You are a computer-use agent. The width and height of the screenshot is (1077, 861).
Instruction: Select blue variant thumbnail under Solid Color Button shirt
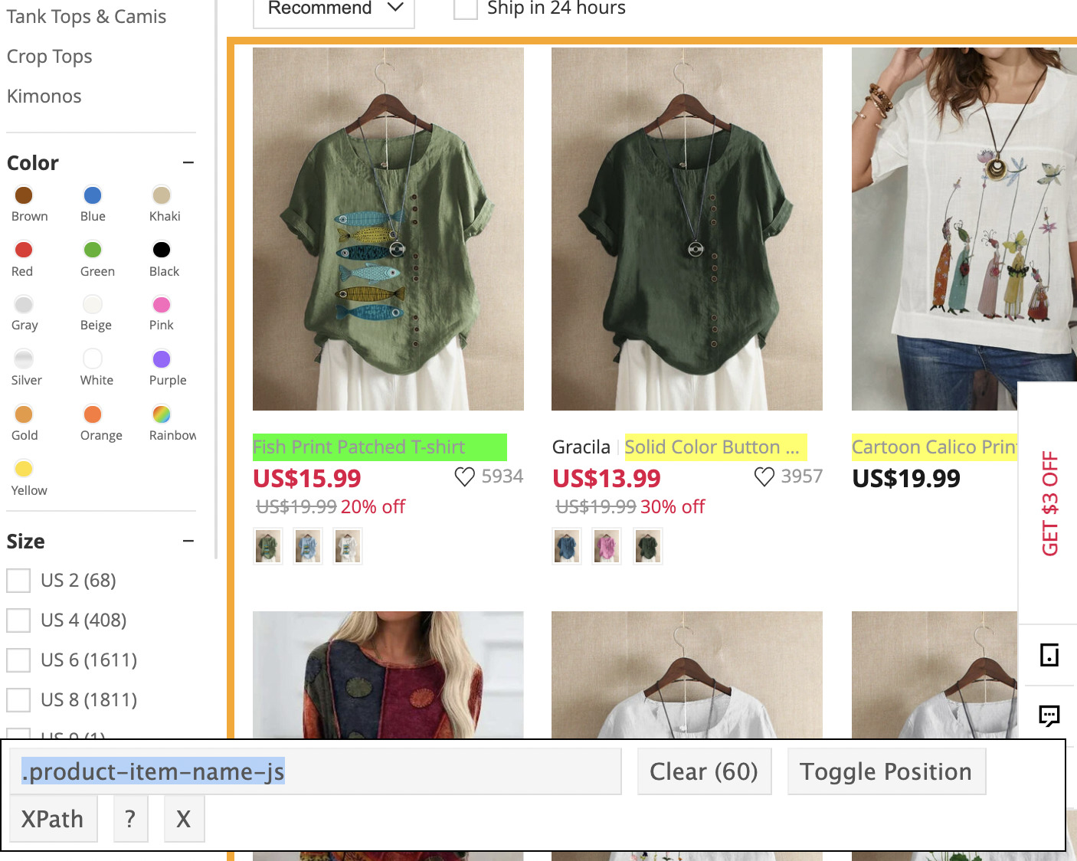(567, 546)
